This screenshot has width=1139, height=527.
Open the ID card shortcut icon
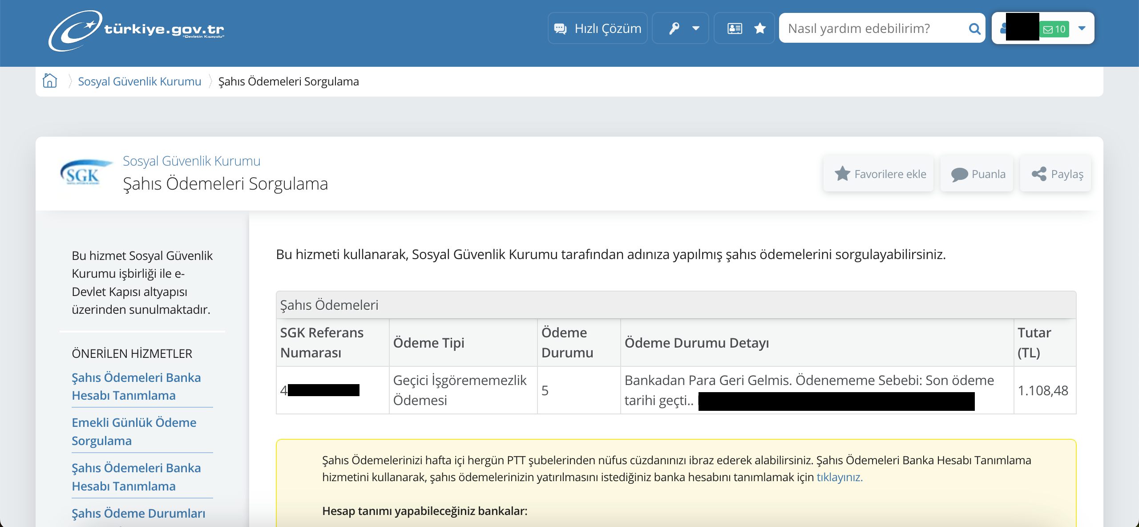[735, 28]
